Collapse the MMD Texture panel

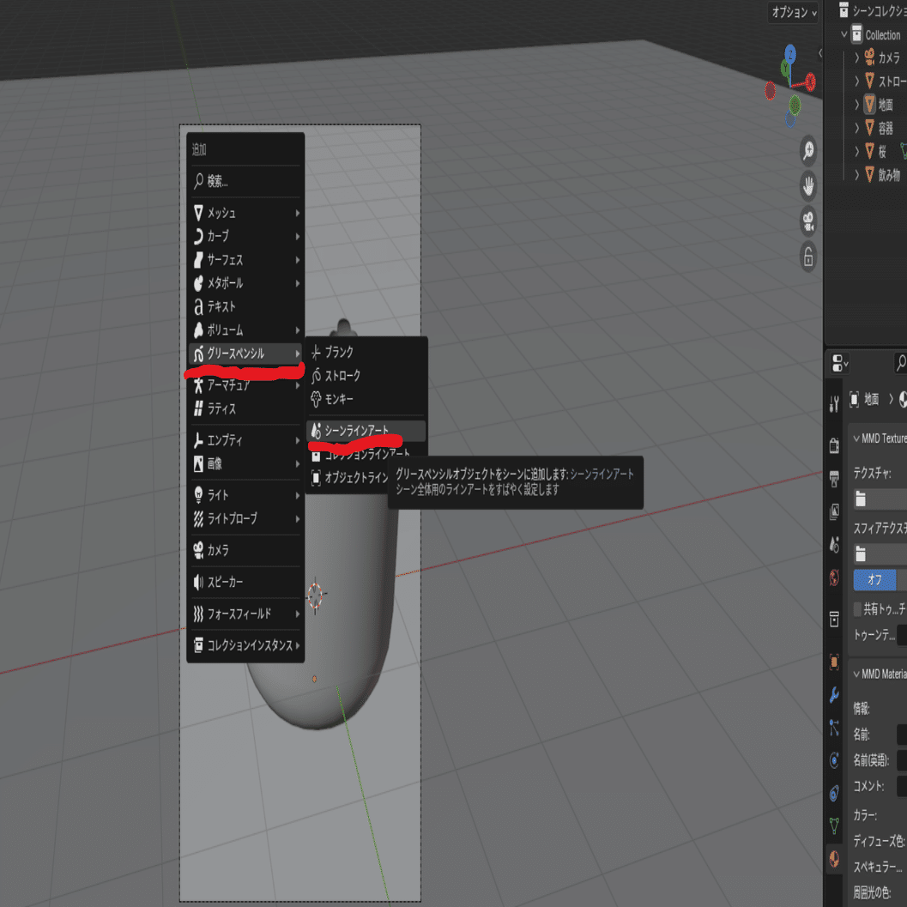[856, 439]
